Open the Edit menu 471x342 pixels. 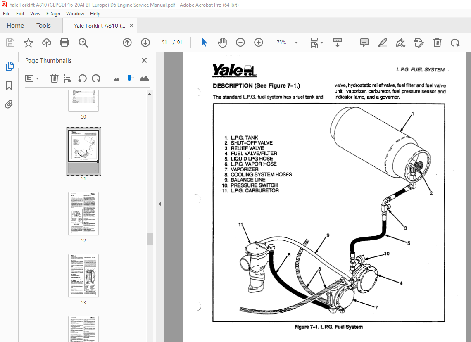tap(20, 14)
